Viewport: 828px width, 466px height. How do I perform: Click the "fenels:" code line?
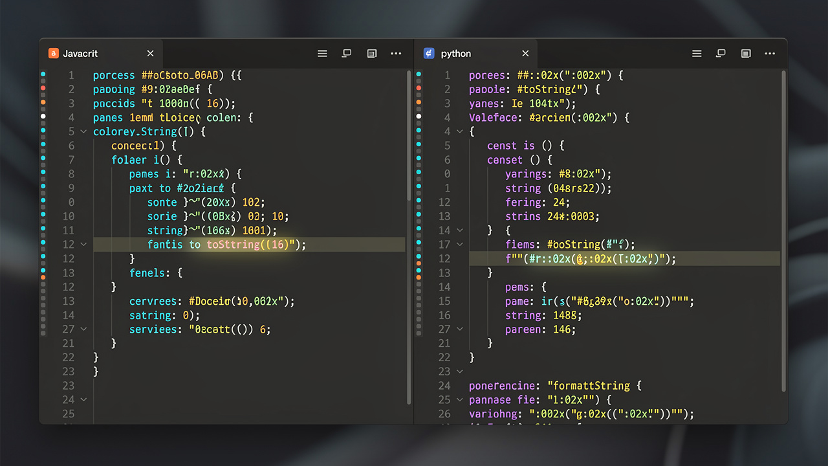click(x=156, y=273)
